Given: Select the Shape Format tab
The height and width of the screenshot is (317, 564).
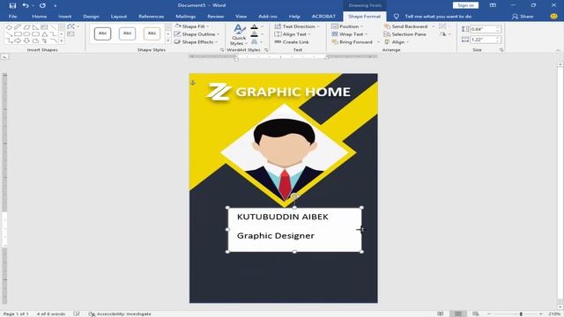Looking at the screenshot, I should [x=364, y=16].
